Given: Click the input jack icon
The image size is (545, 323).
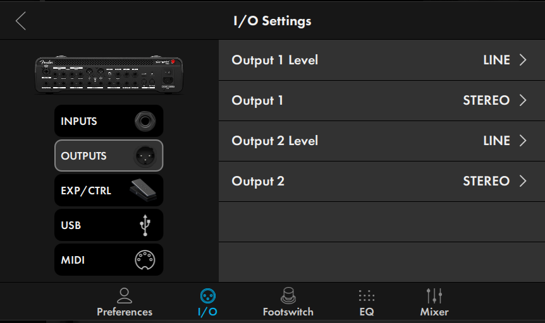Looking at the screenshot, I should click(x=145, y=121).
